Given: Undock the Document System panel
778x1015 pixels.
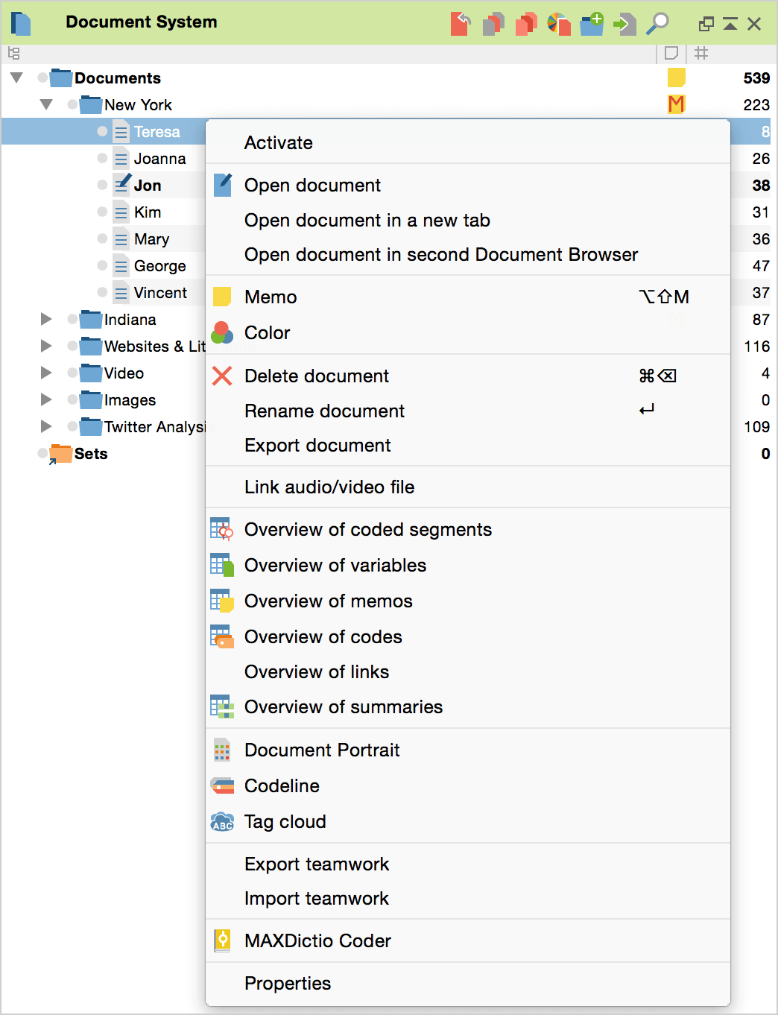Looking at the screenshot, I should [706, 24].
